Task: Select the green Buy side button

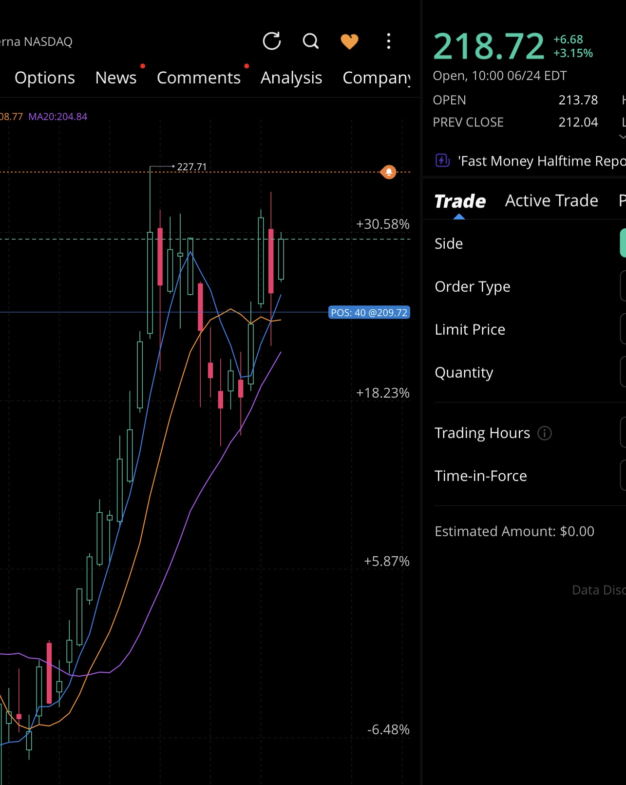Action: [x=623, y=243]
